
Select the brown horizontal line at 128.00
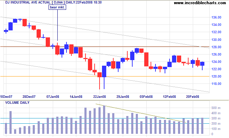[x=105, y=46]
